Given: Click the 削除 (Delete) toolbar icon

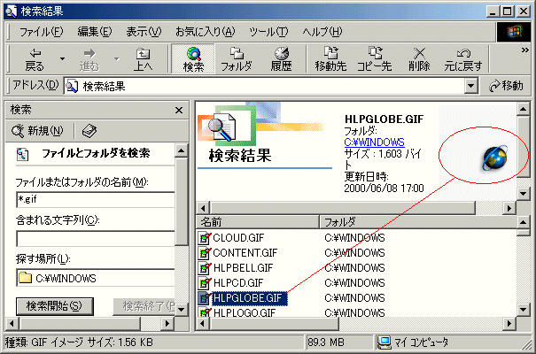Looking at the screenshot, I should (x=419, y=59).
